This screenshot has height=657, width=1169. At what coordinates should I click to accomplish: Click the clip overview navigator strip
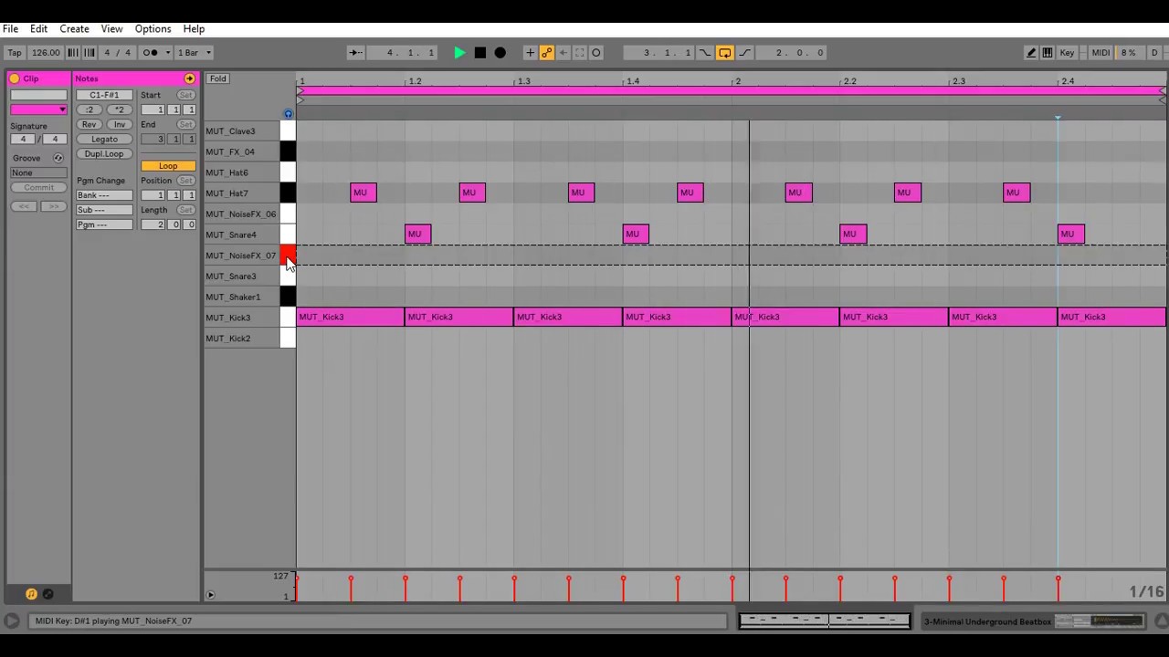824,621
